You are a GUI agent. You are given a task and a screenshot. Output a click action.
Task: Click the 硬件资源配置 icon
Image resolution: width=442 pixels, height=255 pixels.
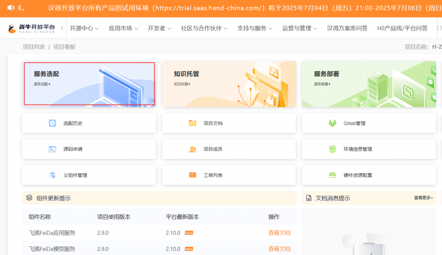tap(332, 175)
